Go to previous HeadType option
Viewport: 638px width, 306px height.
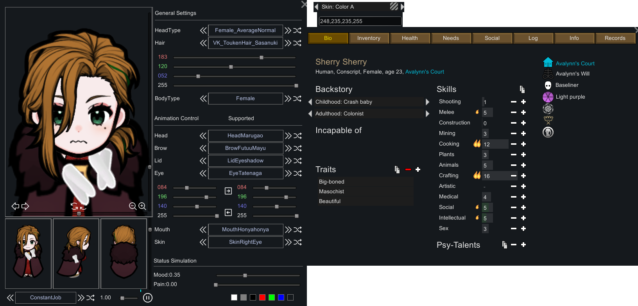click(x=203, y=31)
